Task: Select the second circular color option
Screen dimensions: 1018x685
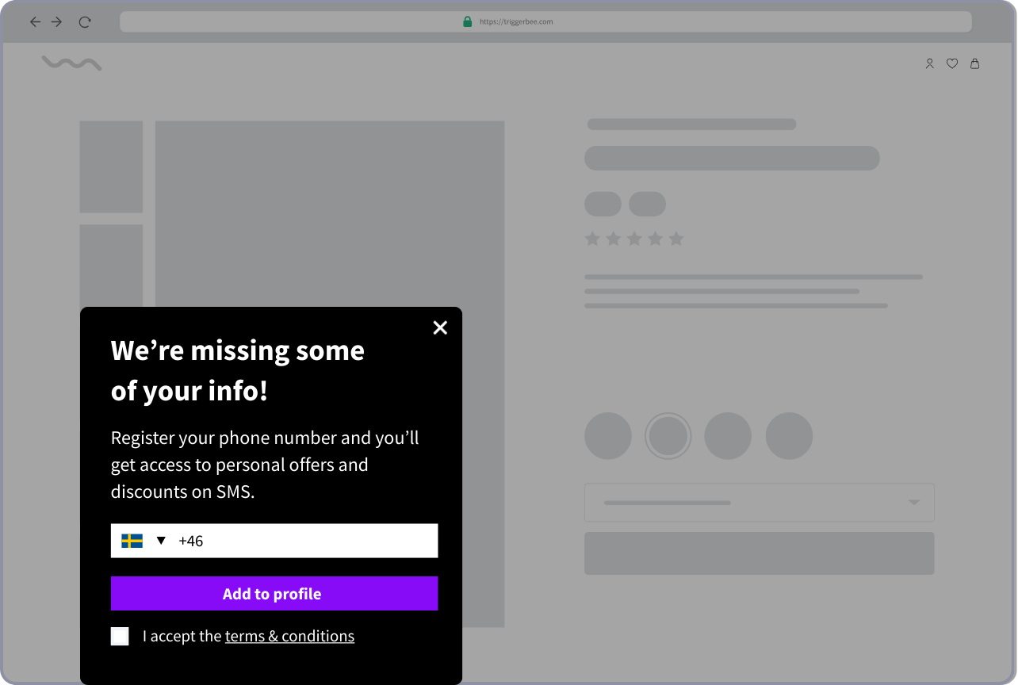Action: pyautogui.click(x=668, y=436)
